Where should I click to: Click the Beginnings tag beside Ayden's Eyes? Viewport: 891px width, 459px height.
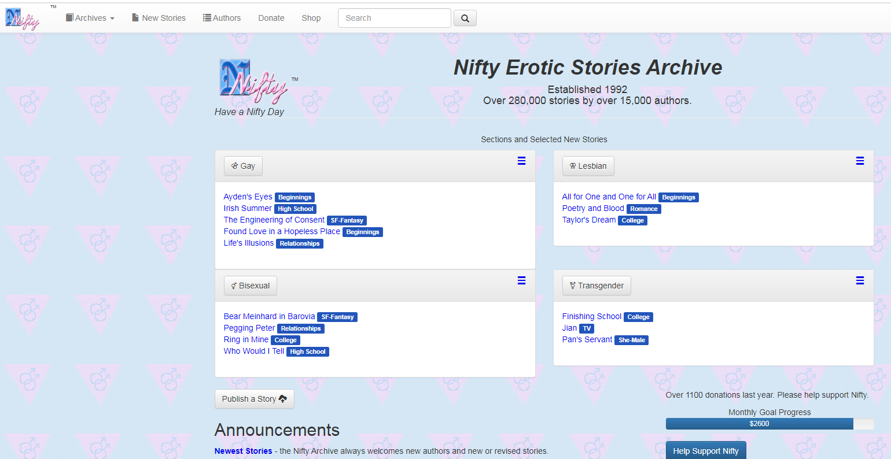[294, 197]
